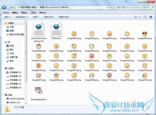Click the search box for this folder

(134, 7)
